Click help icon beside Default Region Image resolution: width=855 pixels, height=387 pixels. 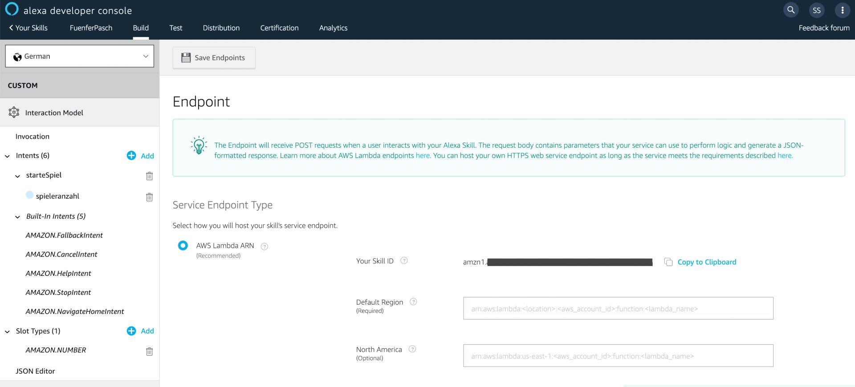(413, 302)
